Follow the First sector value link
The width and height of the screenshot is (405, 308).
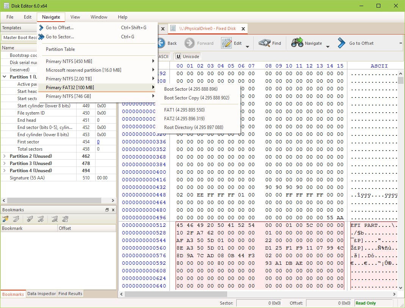(98, 142)
